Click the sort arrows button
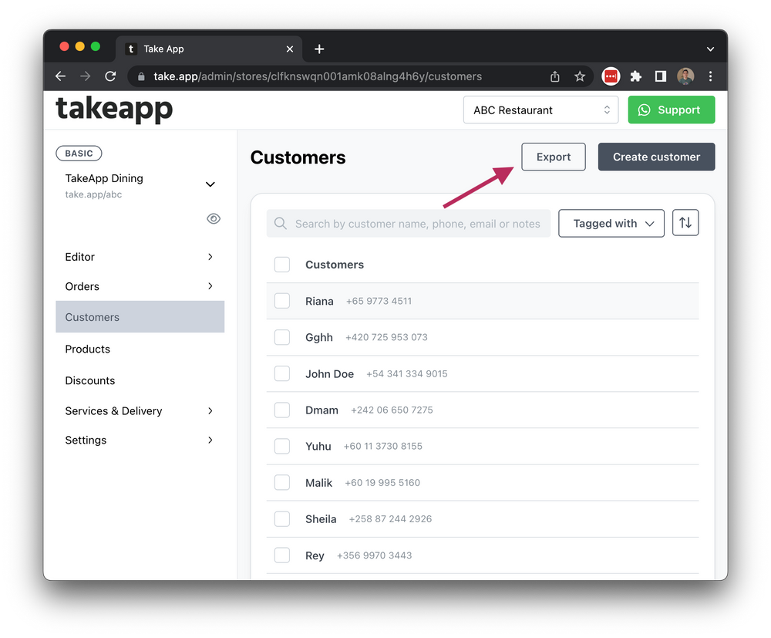 685,223
